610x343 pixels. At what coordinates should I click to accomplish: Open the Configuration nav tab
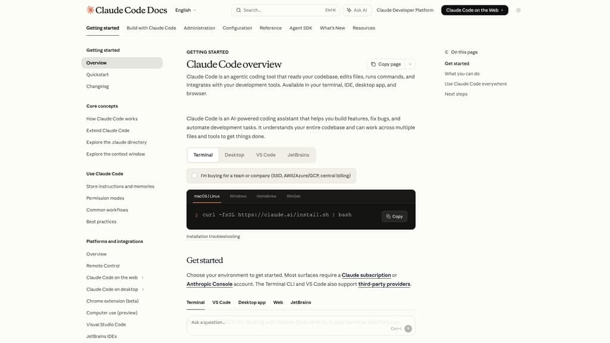coord(237,28)
